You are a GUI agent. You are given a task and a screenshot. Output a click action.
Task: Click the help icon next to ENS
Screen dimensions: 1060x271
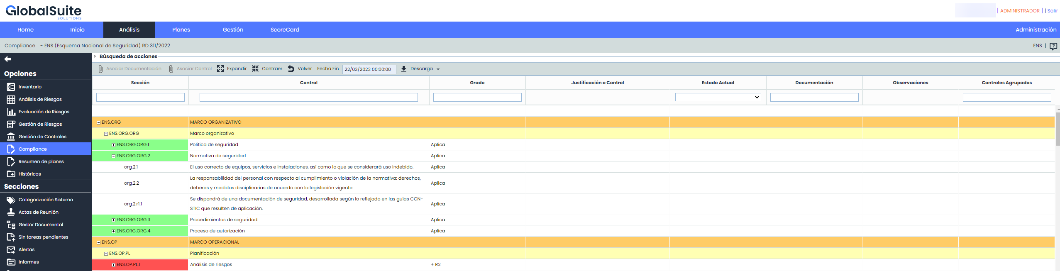(1053, 46)
